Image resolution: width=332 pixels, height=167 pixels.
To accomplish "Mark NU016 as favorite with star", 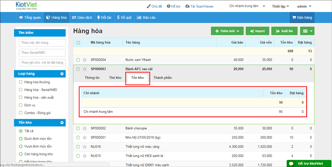I will coord(85,147).
